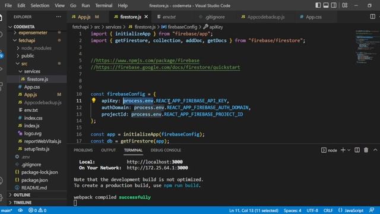
Task: Click the eye-shaped status bar icon
Action: click(x=20, y=210)
